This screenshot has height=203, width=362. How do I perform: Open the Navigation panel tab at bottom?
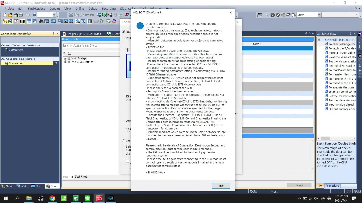coord(8,186)
